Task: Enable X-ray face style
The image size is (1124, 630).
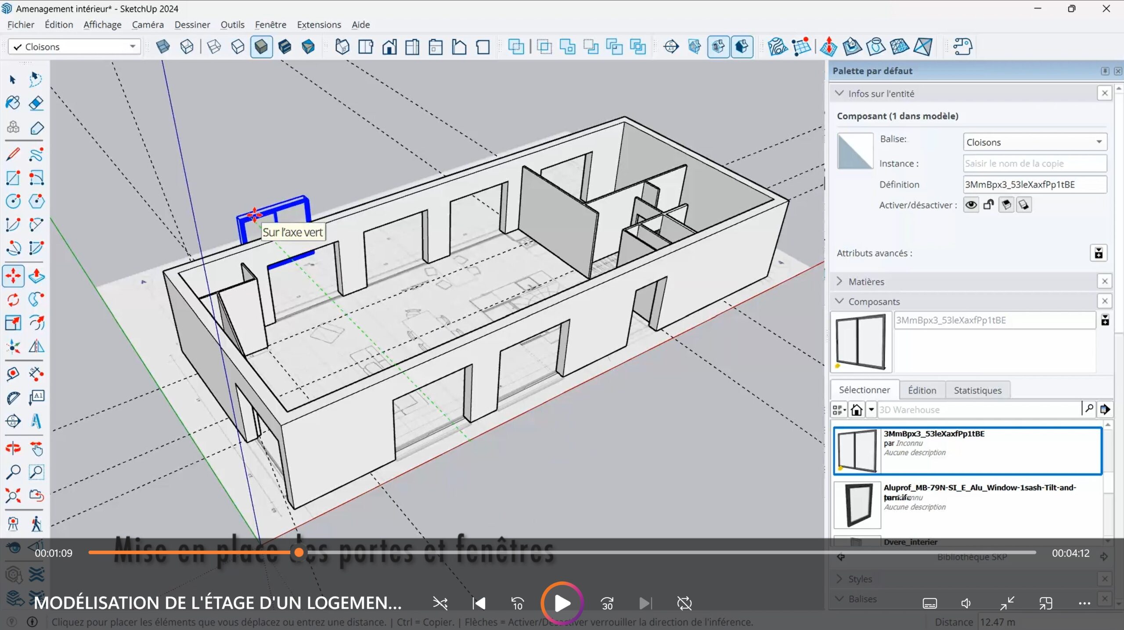Action: point(163,47)
